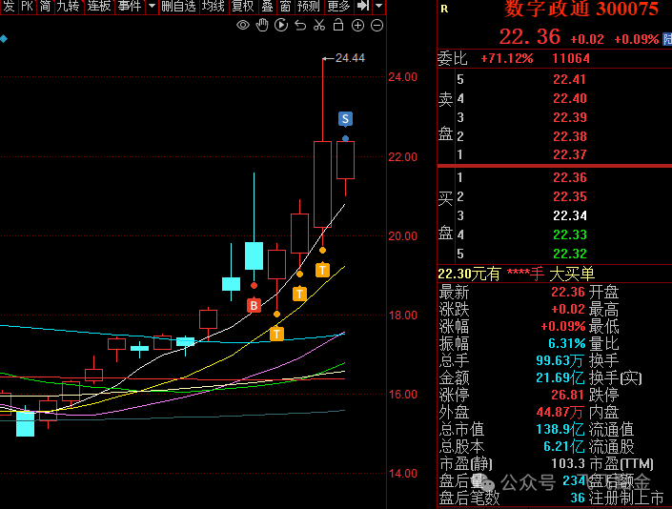The width and height of the screenshot is (672, 509).
Task: Open the 简 simplified view button
Action: tap(45, 6)
